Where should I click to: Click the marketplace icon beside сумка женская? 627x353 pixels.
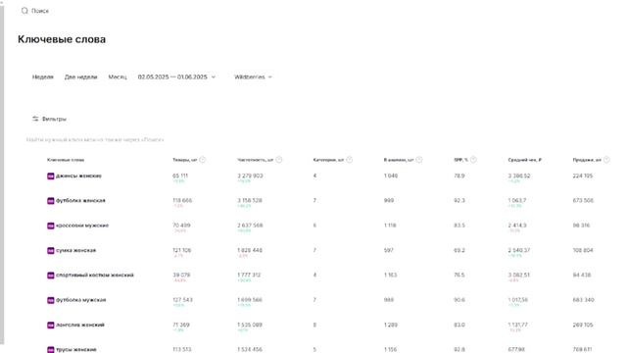[x=50, y=251]
